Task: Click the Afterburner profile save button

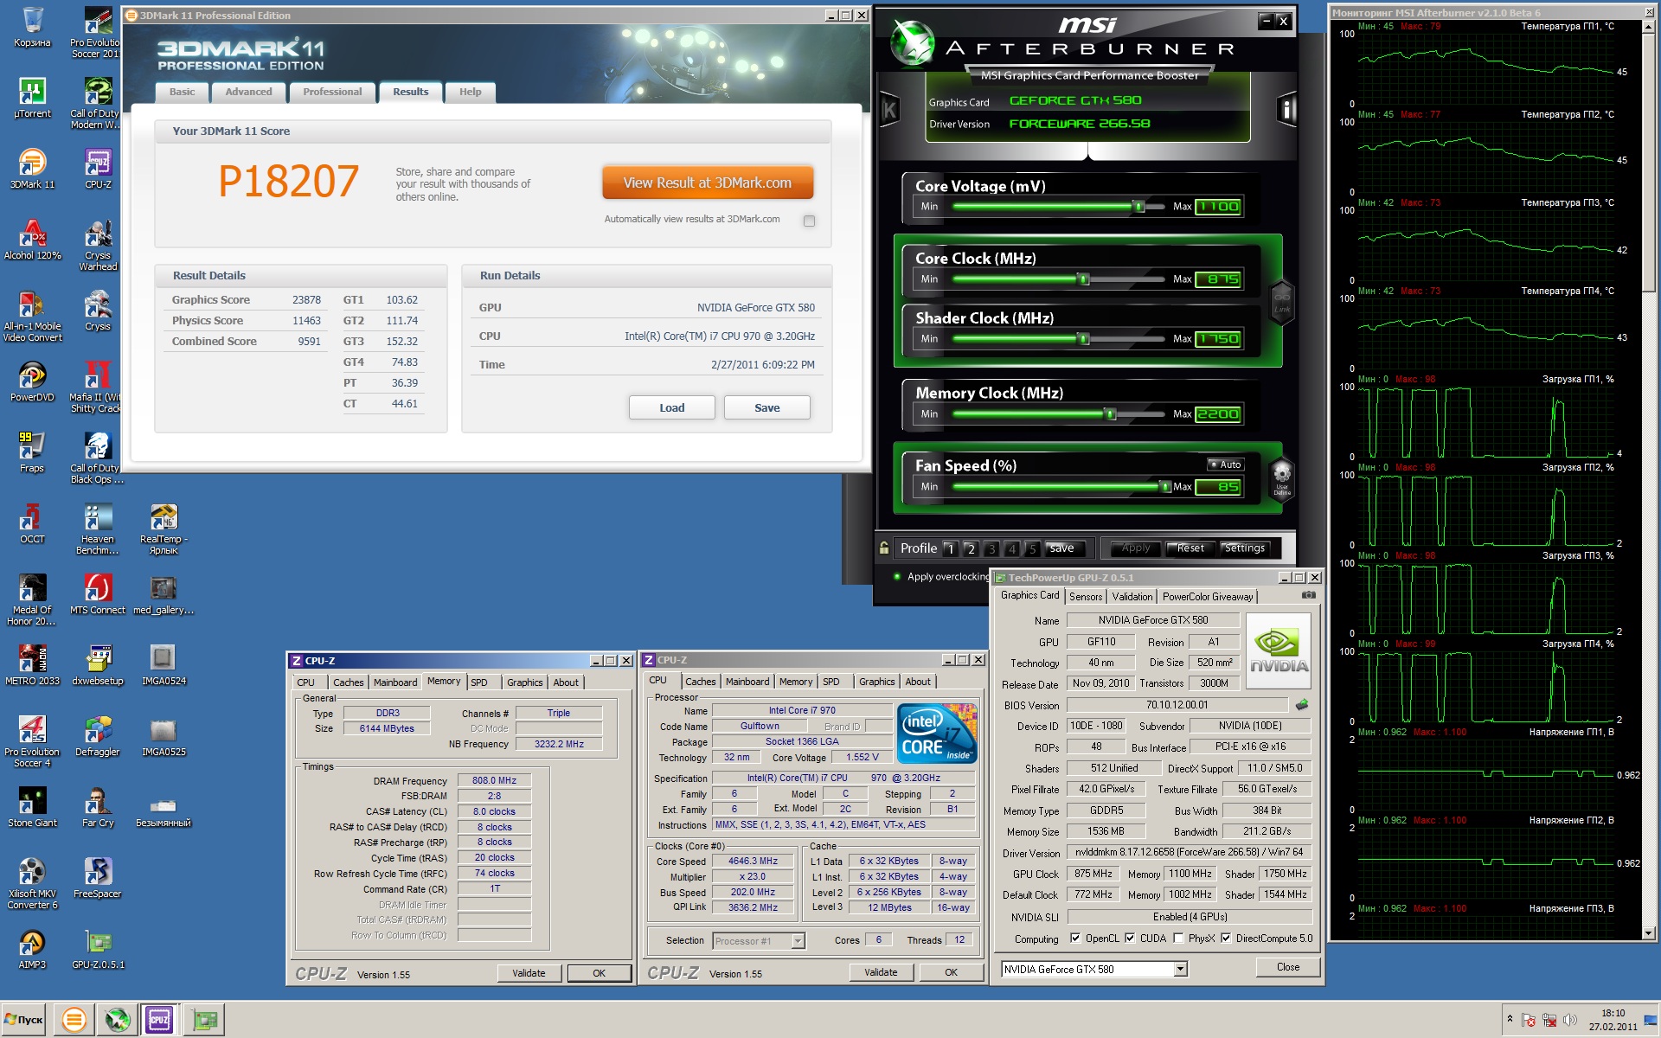Action: (1061, 548)
